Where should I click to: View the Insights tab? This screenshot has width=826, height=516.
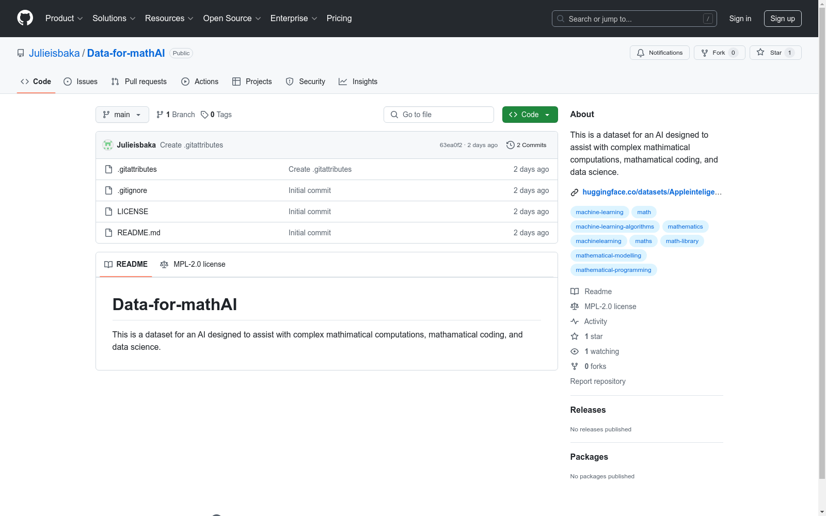[358, 82]
